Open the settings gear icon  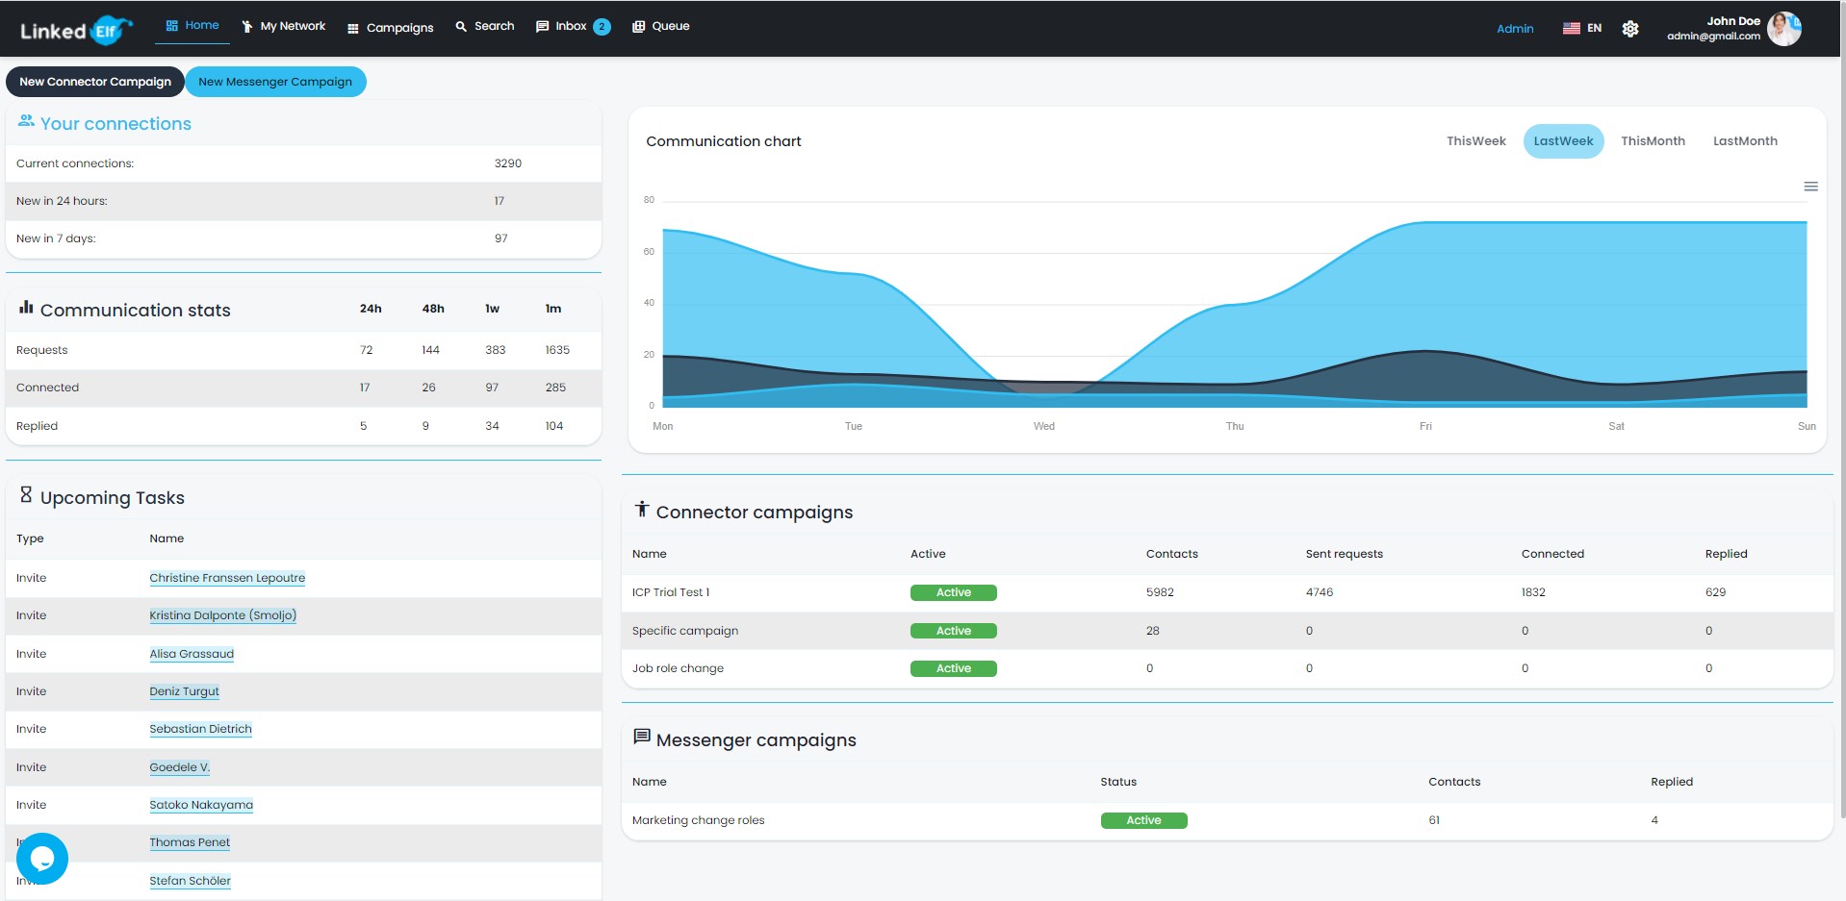(1629, 29)
